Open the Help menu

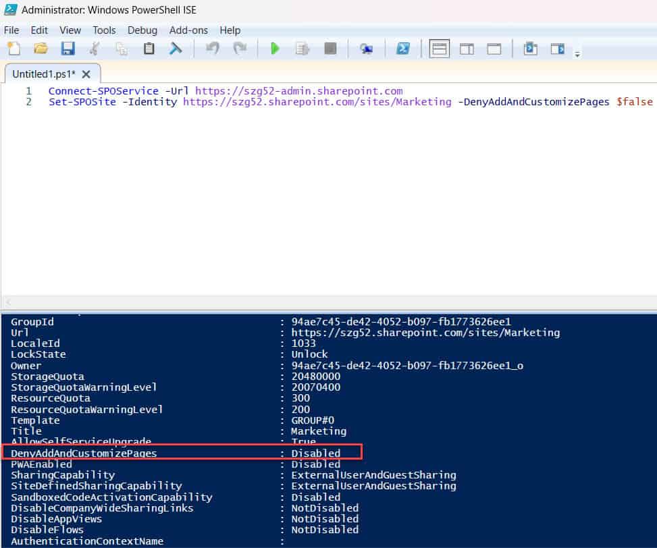pyautogui.click(x=230, y=30)
